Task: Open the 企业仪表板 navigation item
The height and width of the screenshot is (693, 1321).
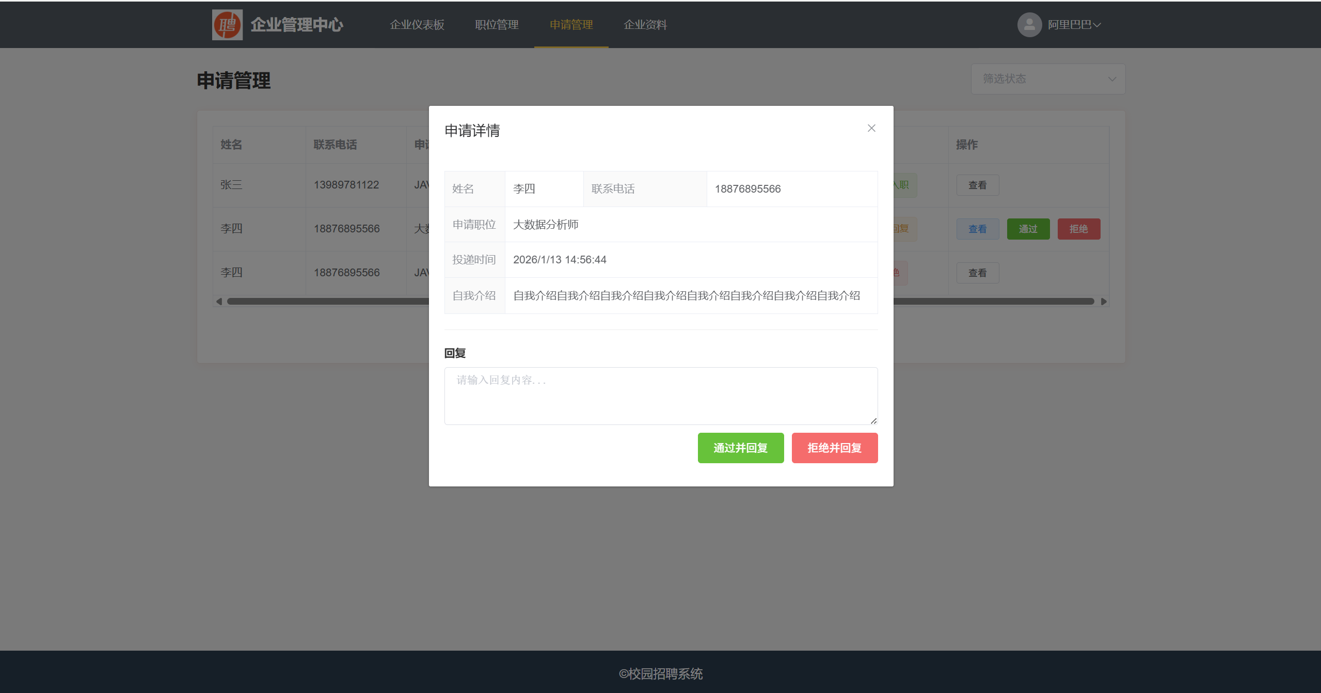Action: [417, 24]
